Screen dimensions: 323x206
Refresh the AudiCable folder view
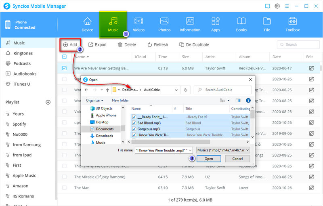186,90
